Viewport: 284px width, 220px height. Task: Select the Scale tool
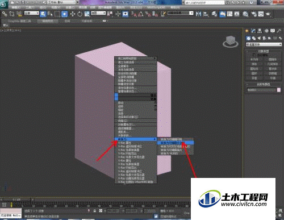(87, 14)
